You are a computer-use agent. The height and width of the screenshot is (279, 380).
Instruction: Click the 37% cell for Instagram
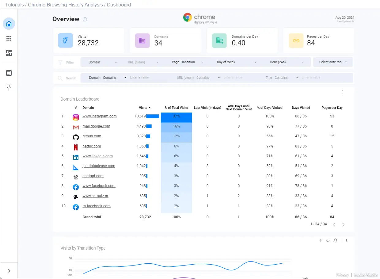[x=177, y=118]
